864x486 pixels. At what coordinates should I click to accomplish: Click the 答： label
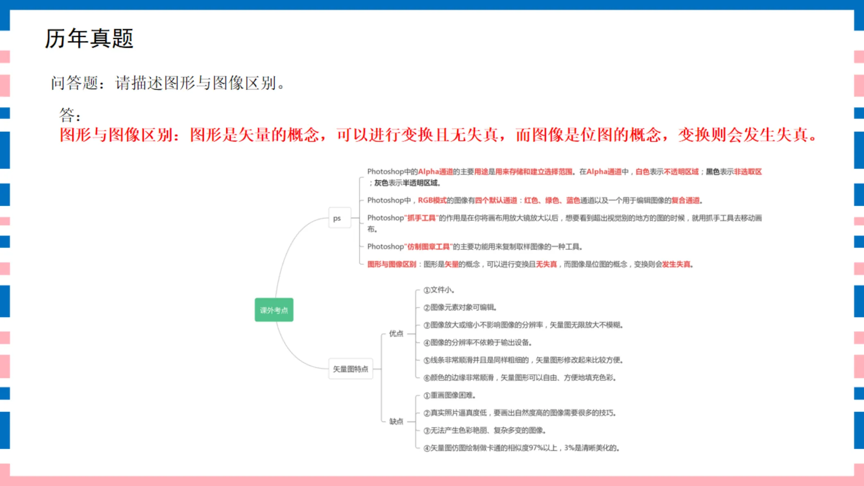[70, 115]
